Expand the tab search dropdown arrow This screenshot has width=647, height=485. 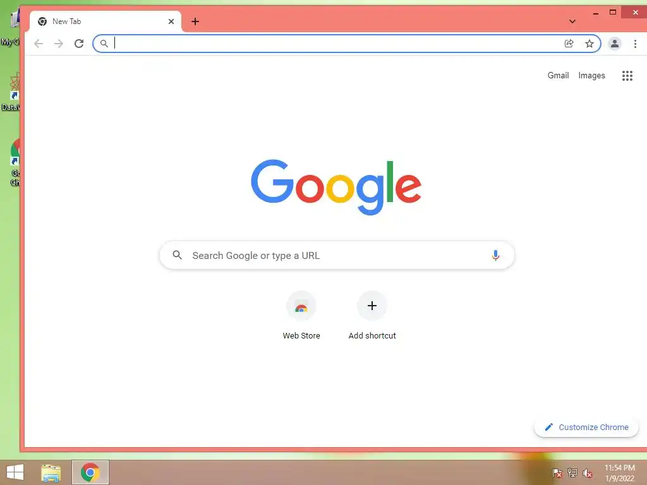[572, 21]
